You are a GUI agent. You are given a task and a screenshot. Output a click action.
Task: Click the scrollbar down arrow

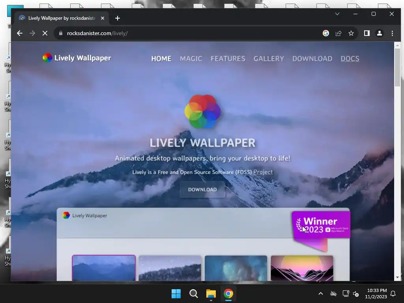pyautogui.click(x=397, y=277)
